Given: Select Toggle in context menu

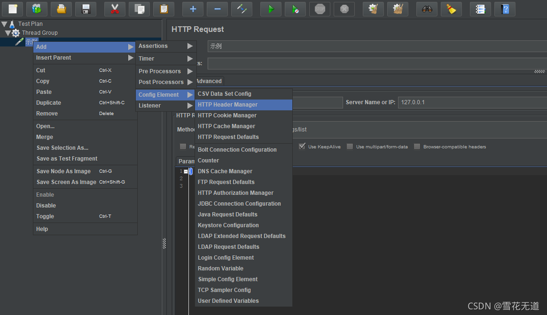Looking at the screenshot, I should [85, 216].
